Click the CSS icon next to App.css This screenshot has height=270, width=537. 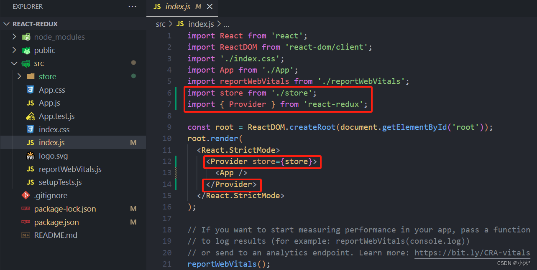pyautogui.click(x=29, y=89)
